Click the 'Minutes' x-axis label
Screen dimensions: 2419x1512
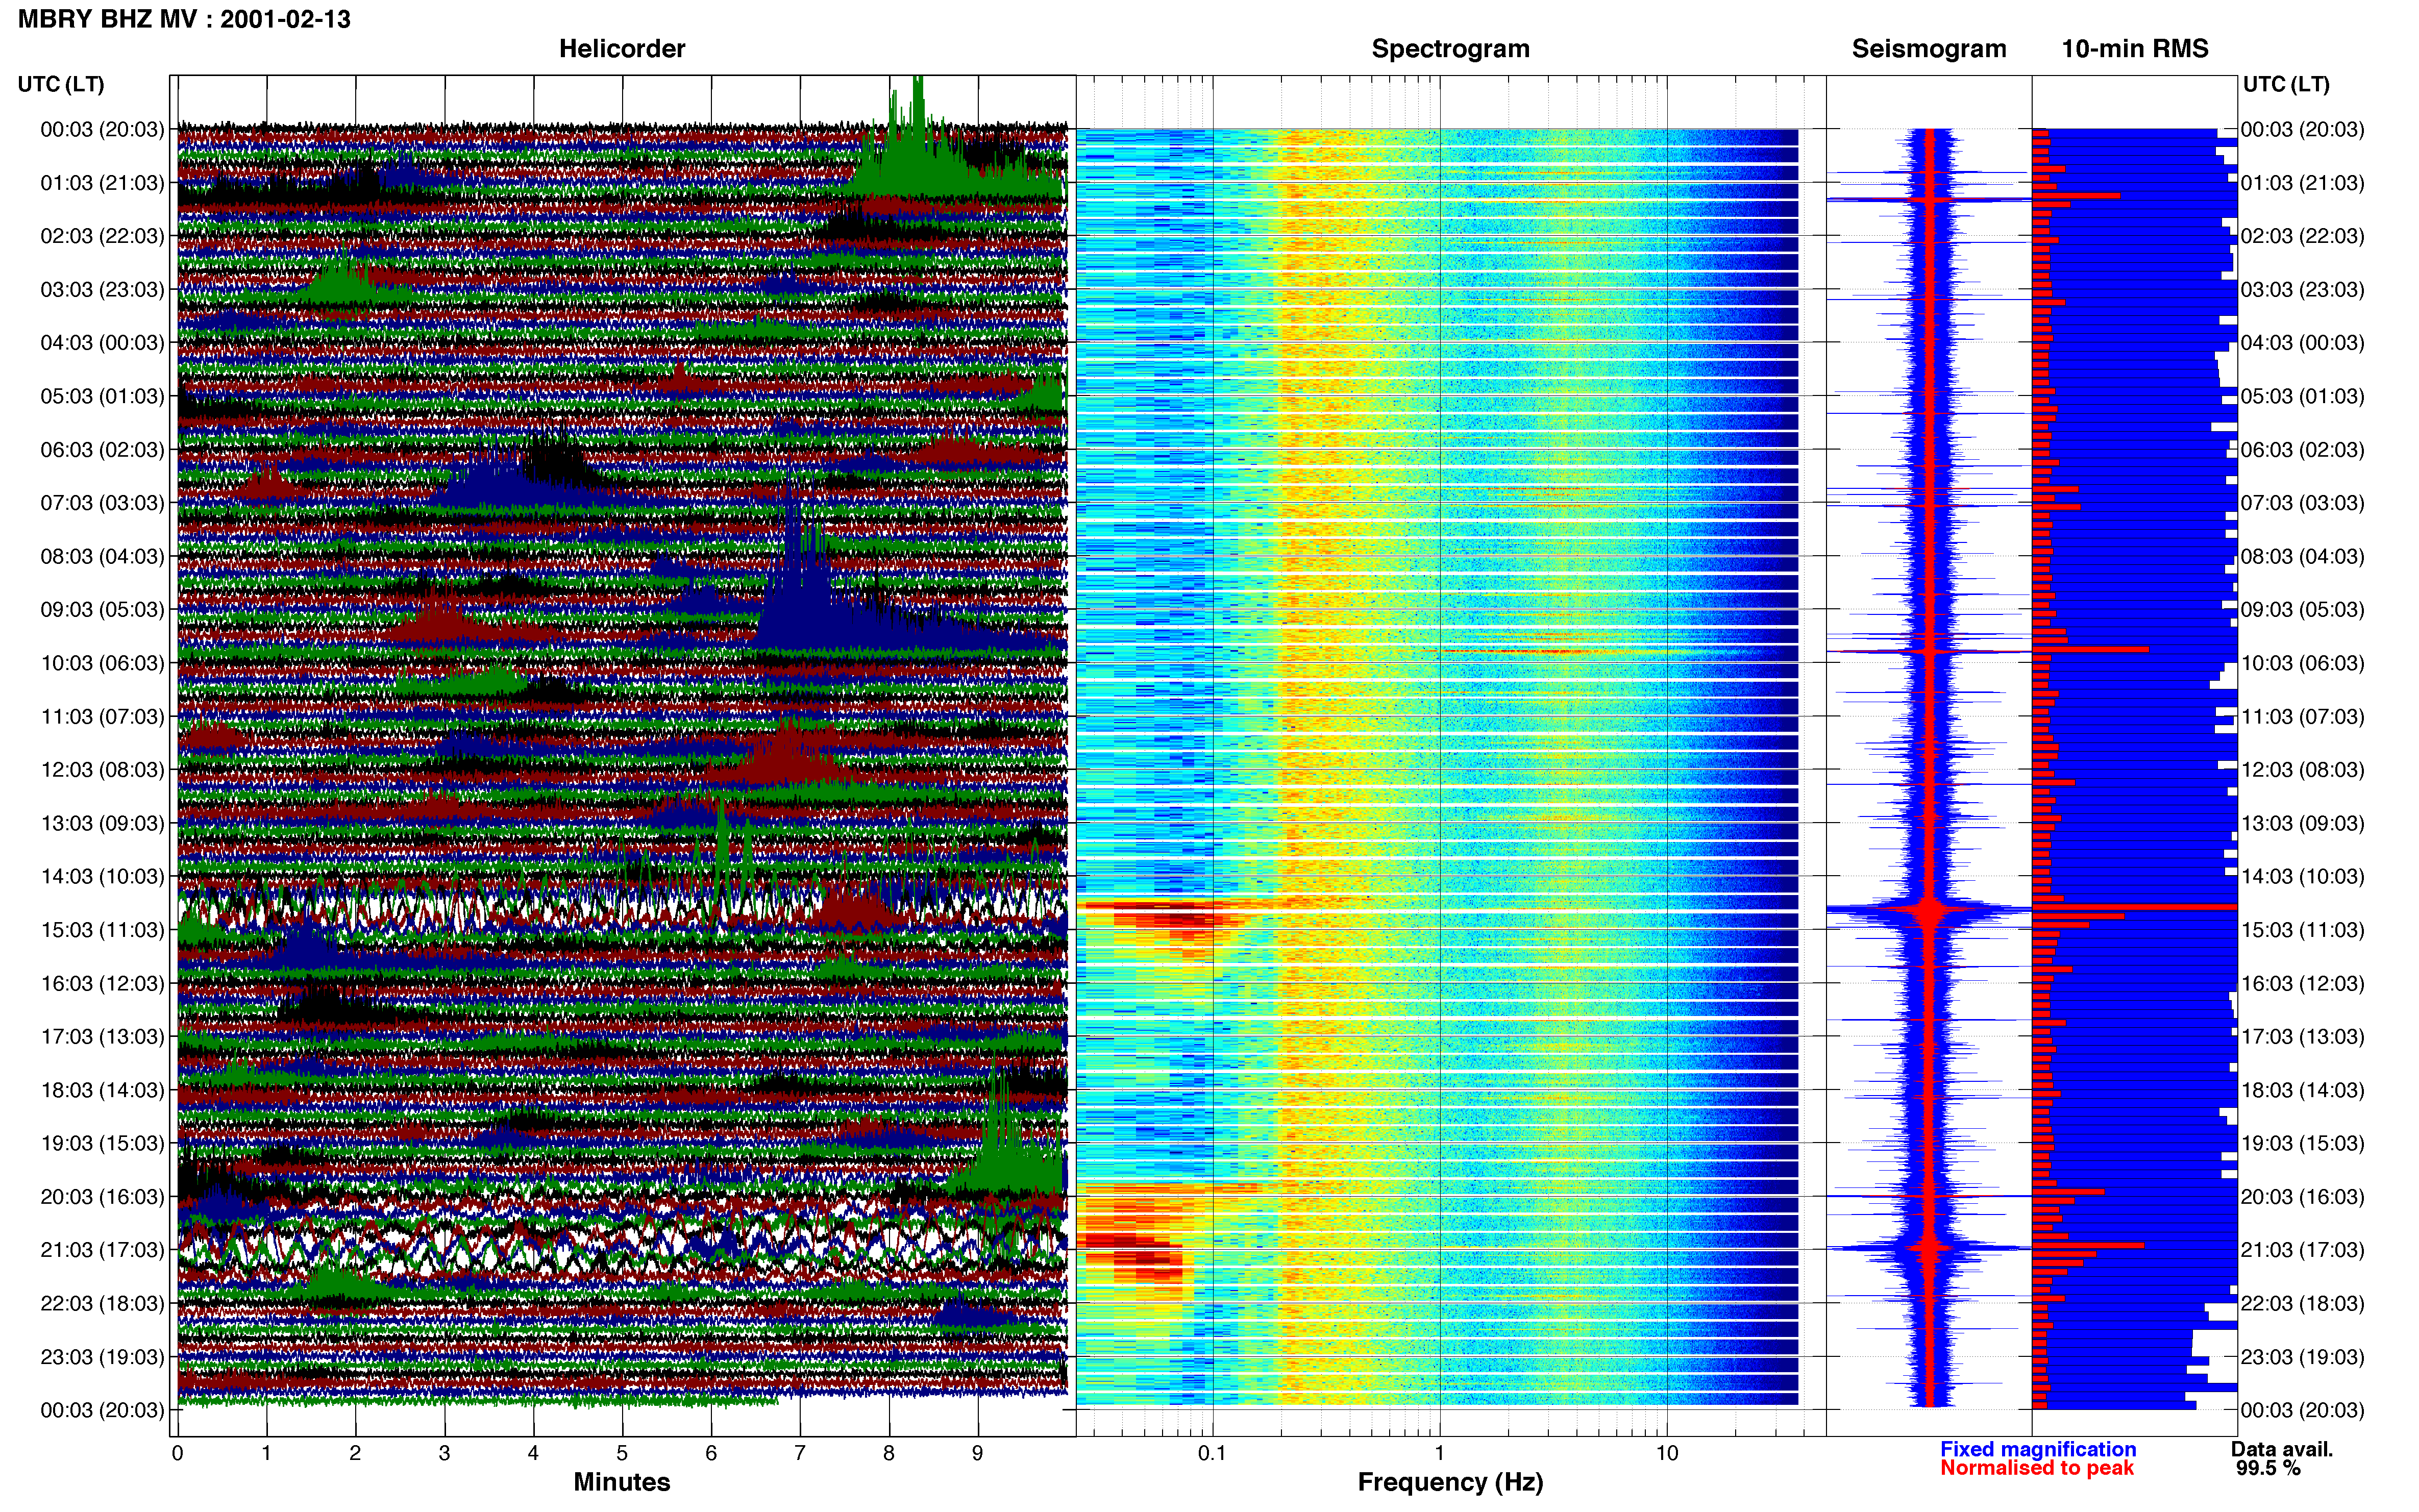pos(621,1482)
